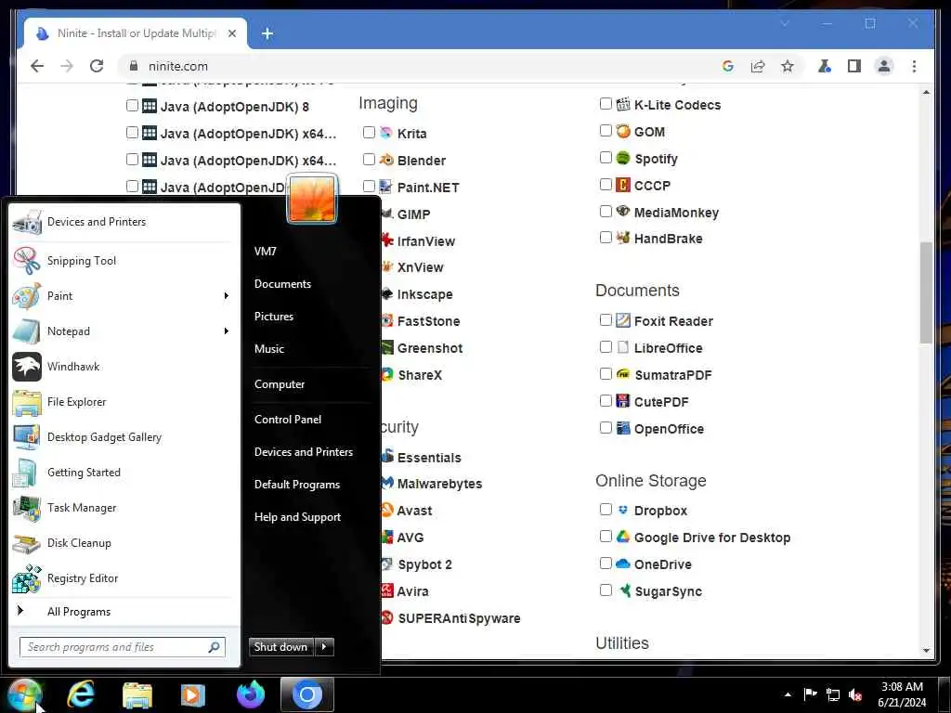Click the Shut down button
This screenshot has width=951, height=713.
pyautogui.click(x=281, y=647)
